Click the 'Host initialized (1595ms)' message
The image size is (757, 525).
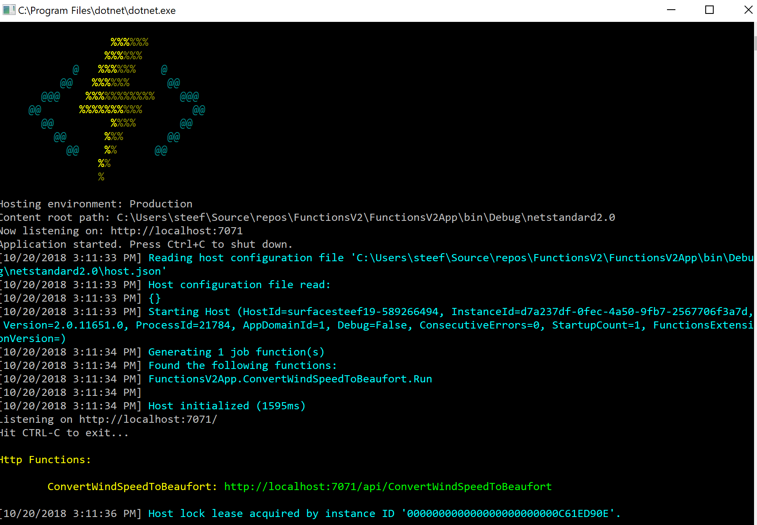point(227,406)
